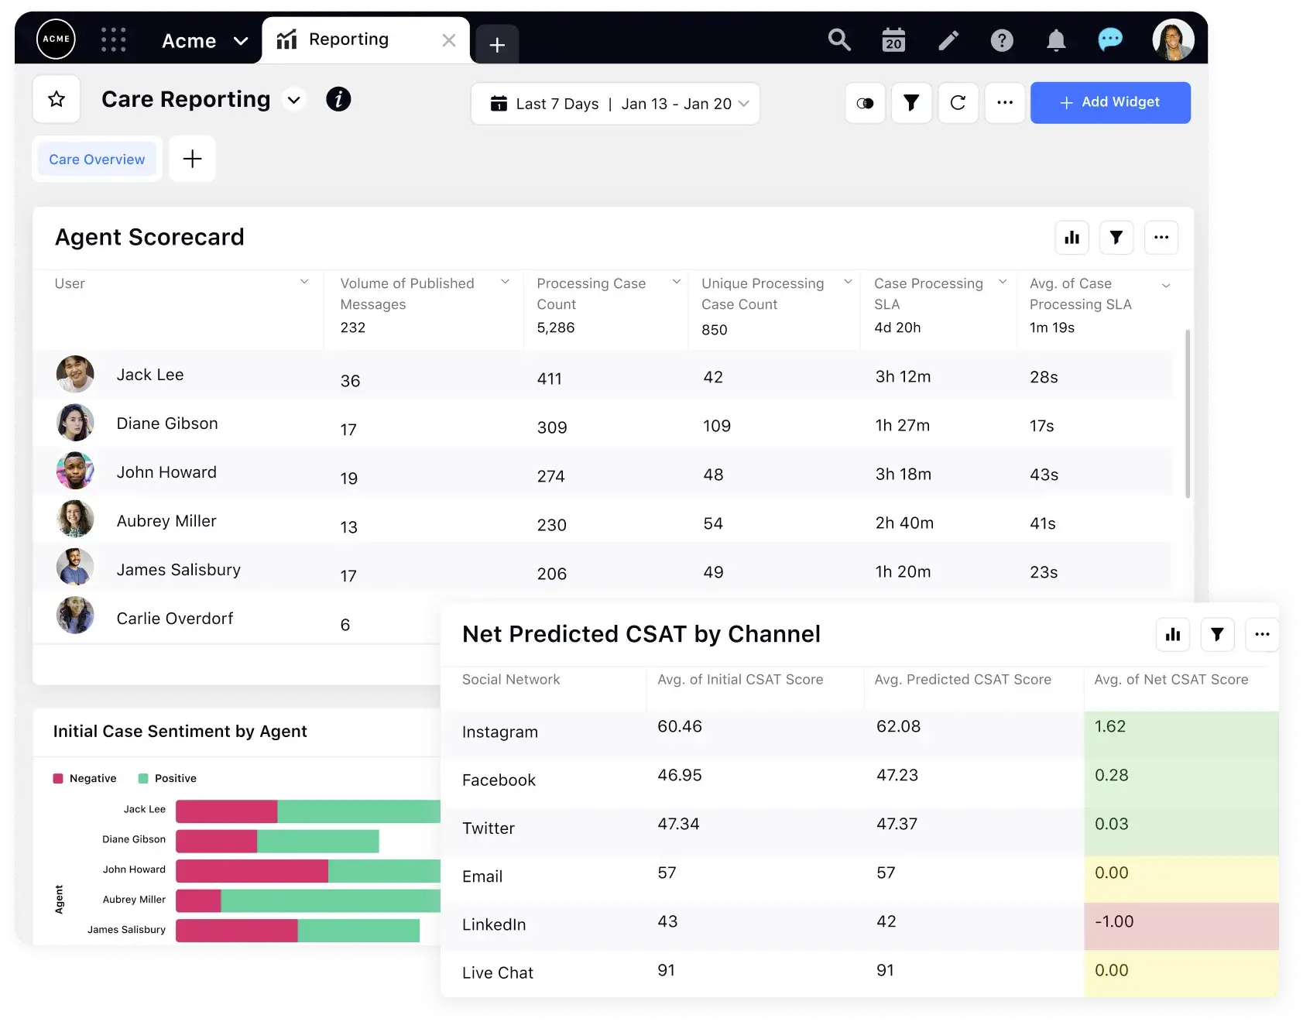The height and width of the screenshot is (1022, 1303).
Task: Open the Volume of Published Messages column menu
Action: (x=507, y=282)
